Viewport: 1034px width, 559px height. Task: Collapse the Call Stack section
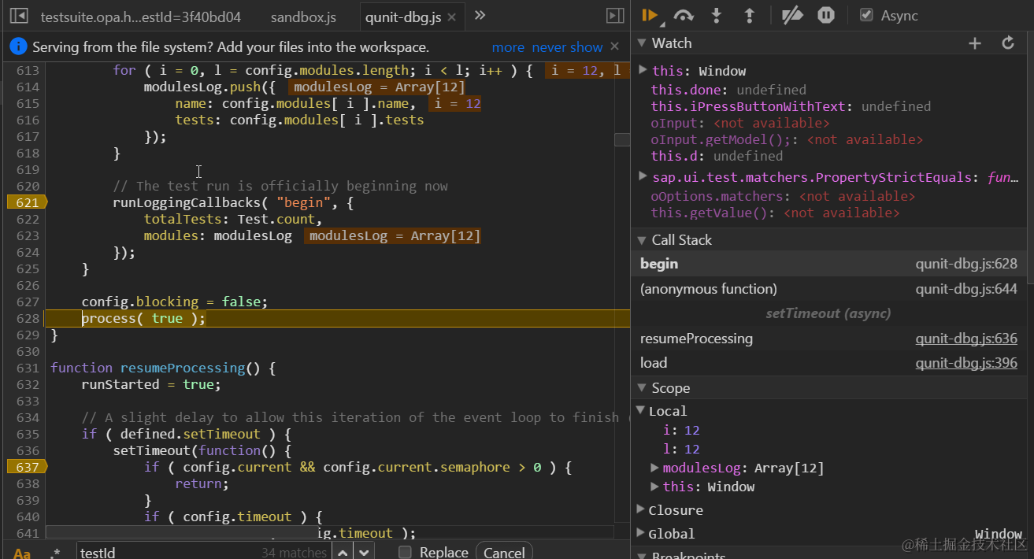click(642, 240)
